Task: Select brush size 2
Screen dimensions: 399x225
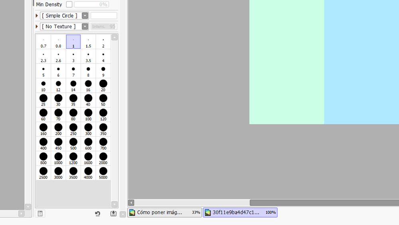Action: [x=103, y=42]
